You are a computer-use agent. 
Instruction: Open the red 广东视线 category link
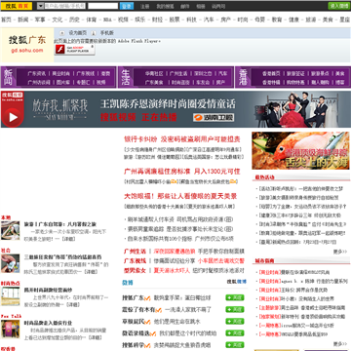135,260
